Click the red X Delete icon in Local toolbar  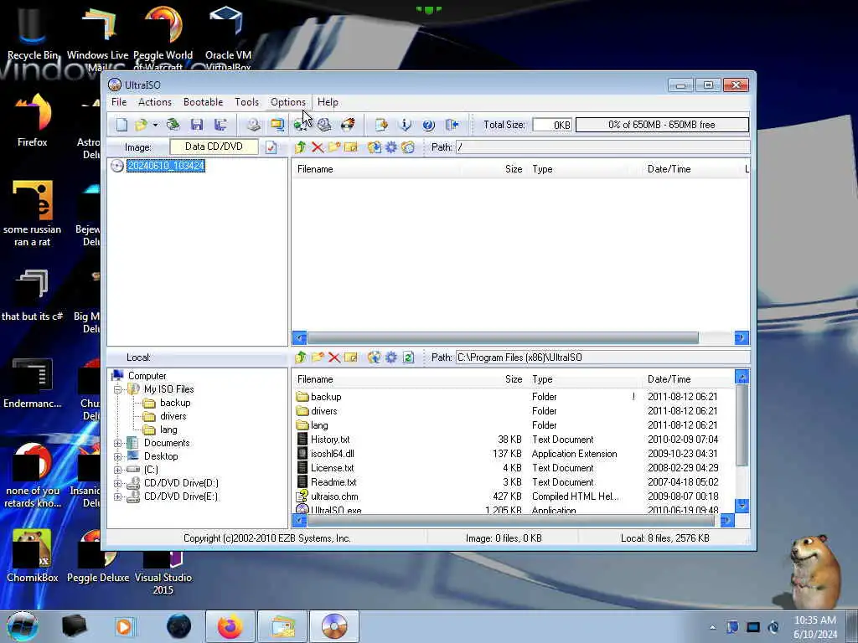[334, 358]
